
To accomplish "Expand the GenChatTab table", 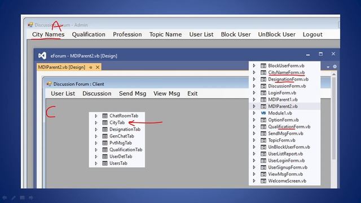I will tap(96, 136).
